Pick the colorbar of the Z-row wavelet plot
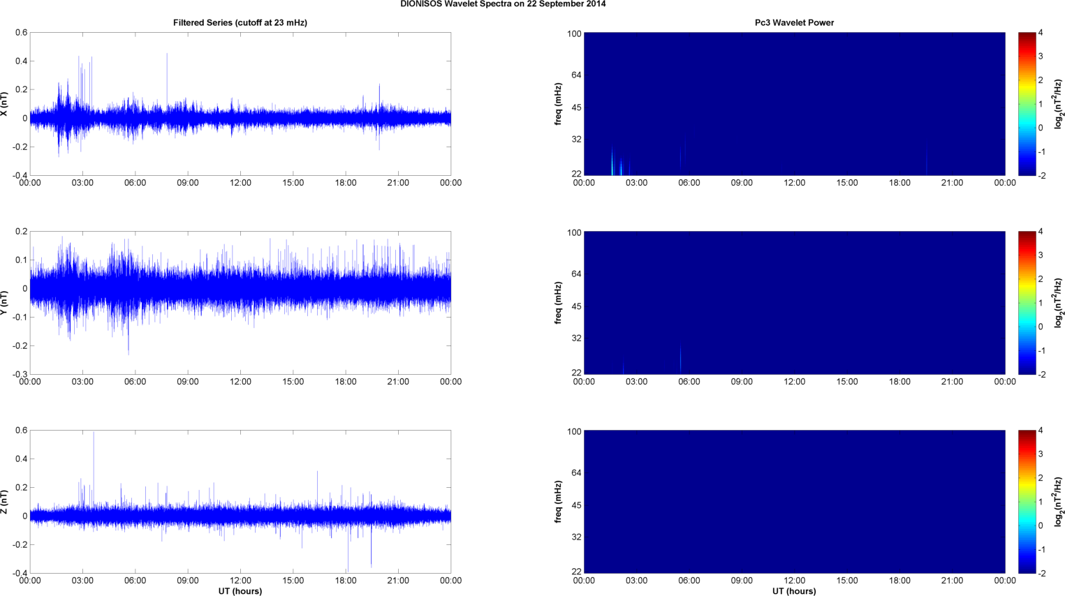The image size is (1065, 596). point(1027,502)
